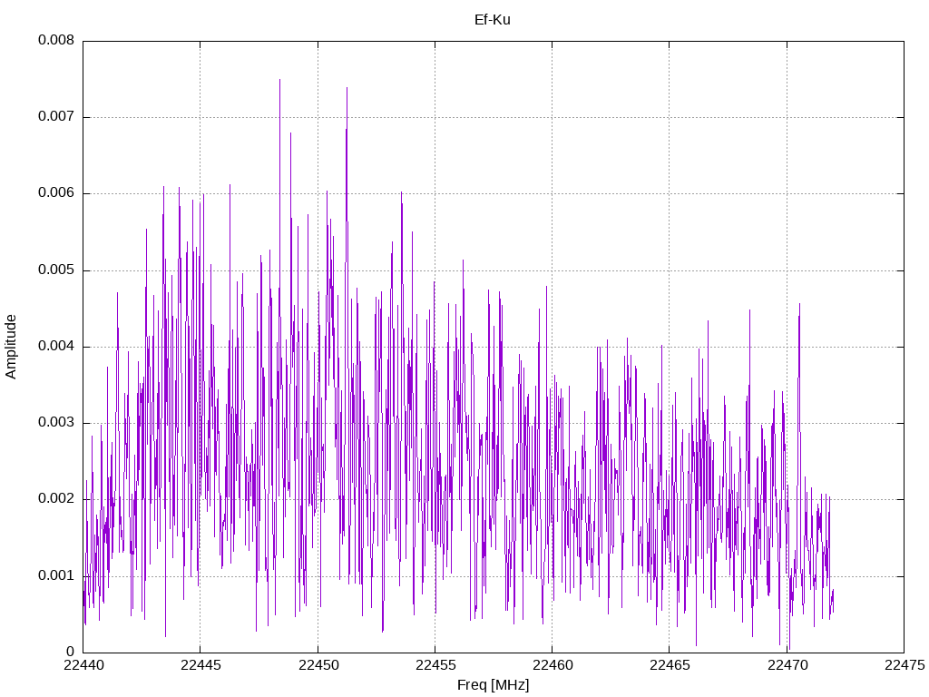Select the Freq [MHz] x-axis label
929x697 pixels.
coord(493,685)
